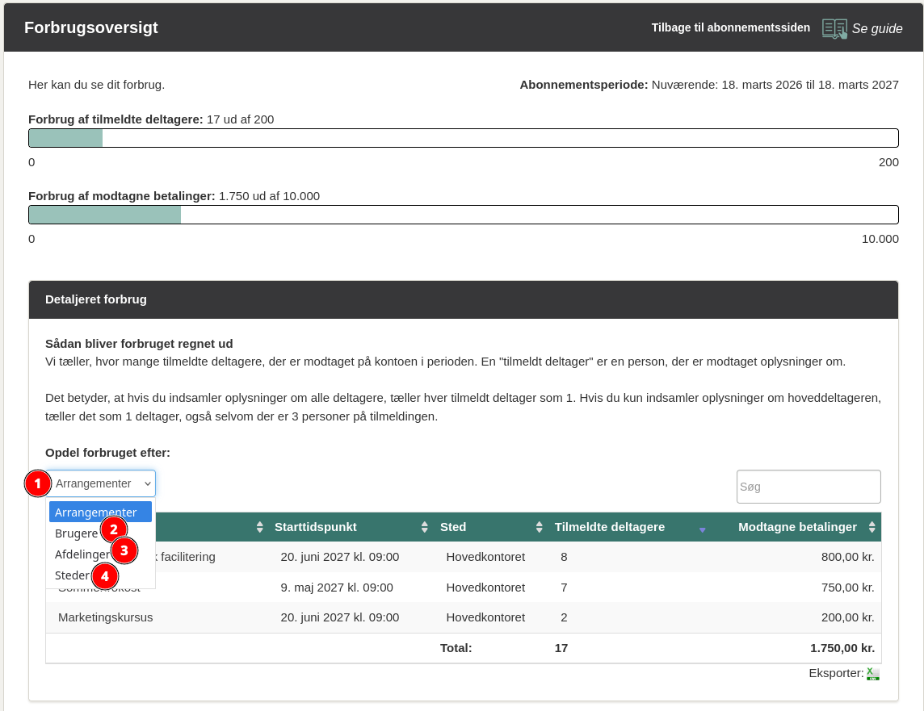Viewport: 924px width, 711px height.
Task: Go to Tilbage til abonnementssiden link
Action: [731, 27]
